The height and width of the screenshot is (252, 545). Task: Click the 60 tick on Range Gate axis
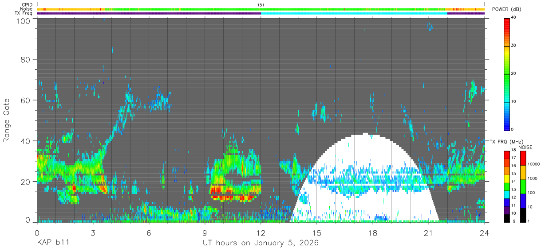coord(25,100)
